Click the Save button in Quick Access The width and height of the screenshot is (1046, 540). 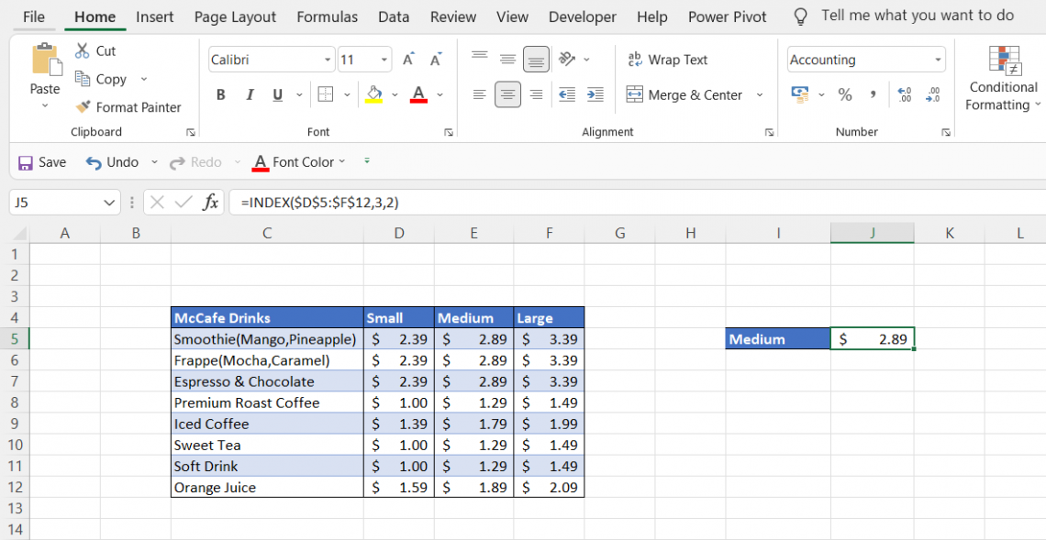(41, 161)
